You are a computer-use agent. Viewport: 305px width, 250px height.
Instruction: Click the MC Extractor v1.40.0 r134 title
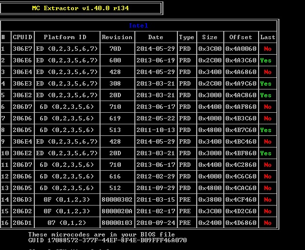(80, 8)
